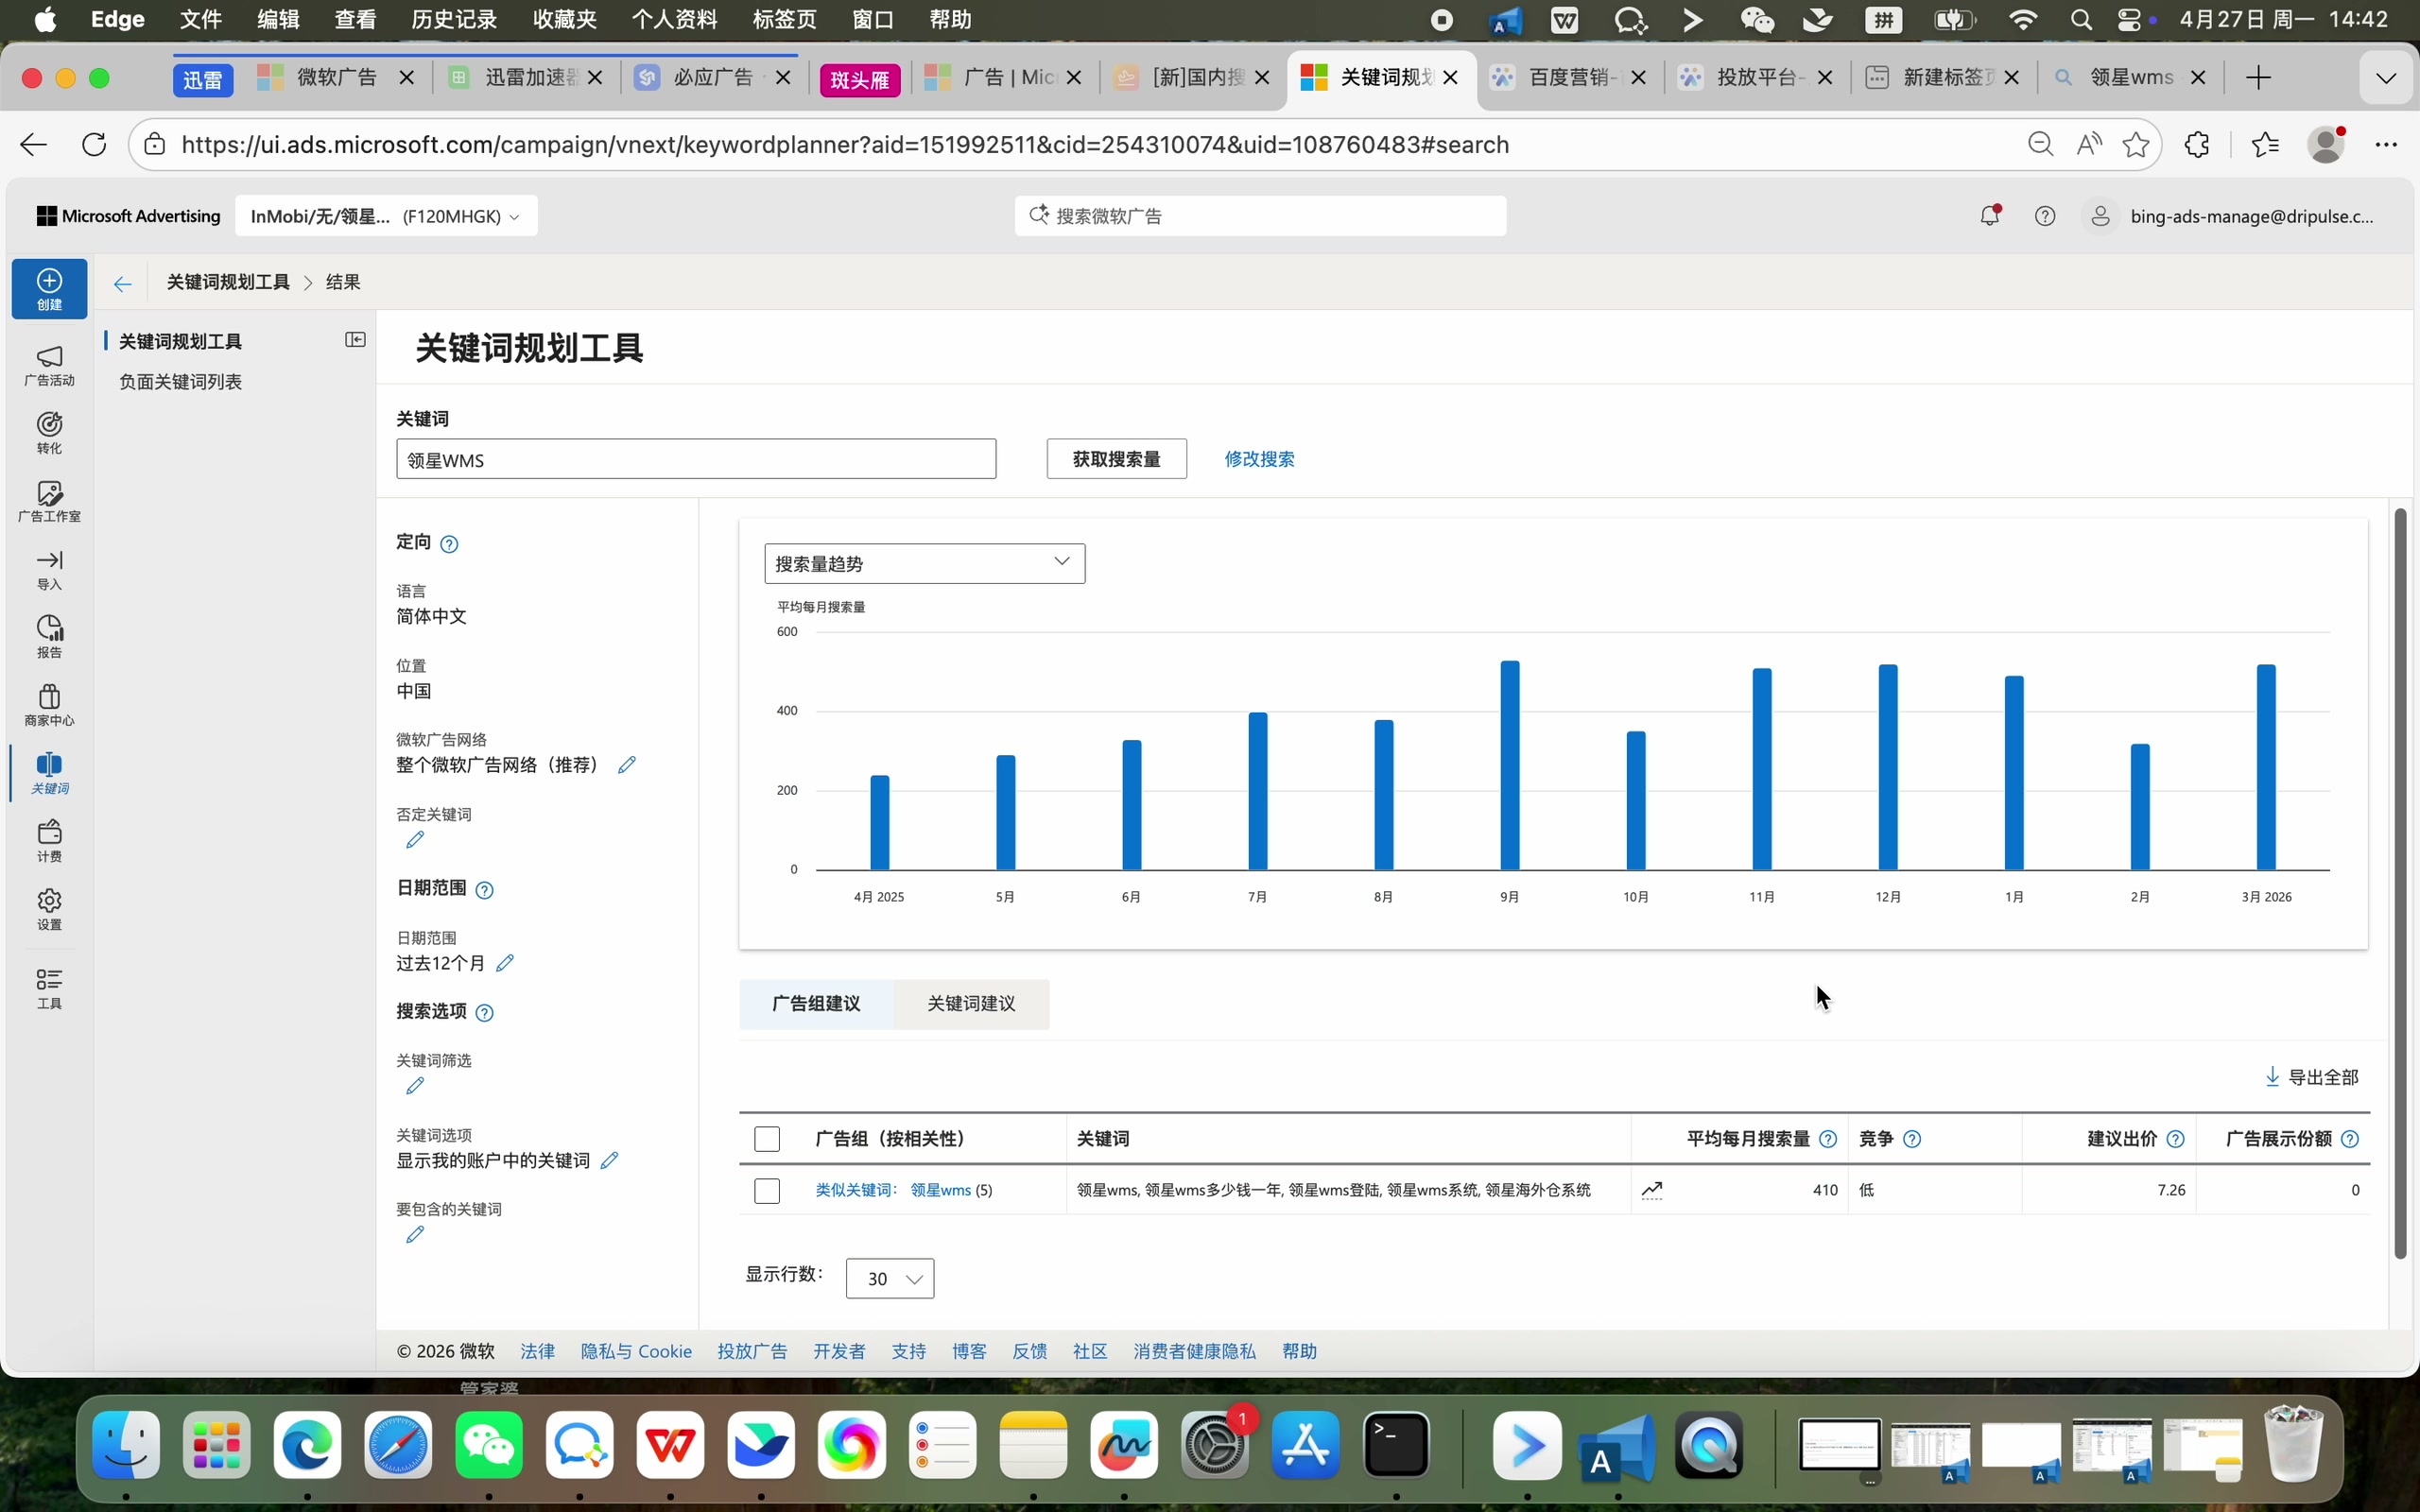Collapse the left navigation panel icon
The image size is (2420, 1512).
[355, 340]
